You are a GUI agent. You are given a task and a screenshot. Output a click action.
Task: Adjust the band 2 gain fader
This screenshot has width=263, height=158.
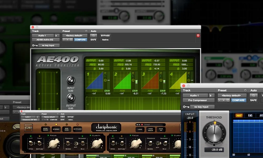click(136, 82)
